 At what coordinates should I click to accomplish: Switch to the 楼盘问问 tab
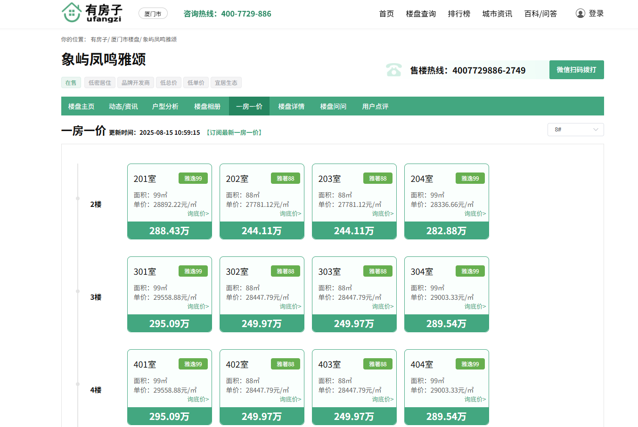tap(333, 107)
